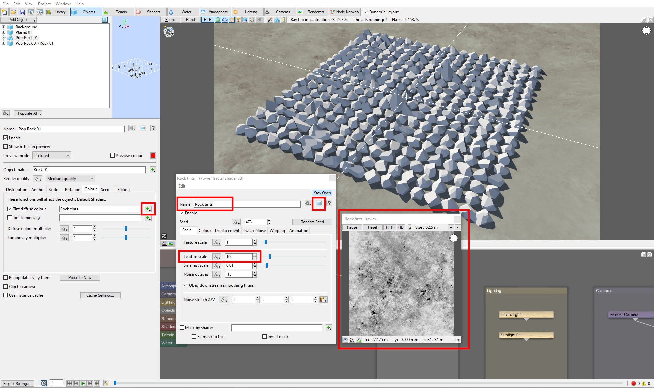Create a new project using the new file icon
Image resolution: width=654 pixels, height=388 pixels.
click(4, 12)
